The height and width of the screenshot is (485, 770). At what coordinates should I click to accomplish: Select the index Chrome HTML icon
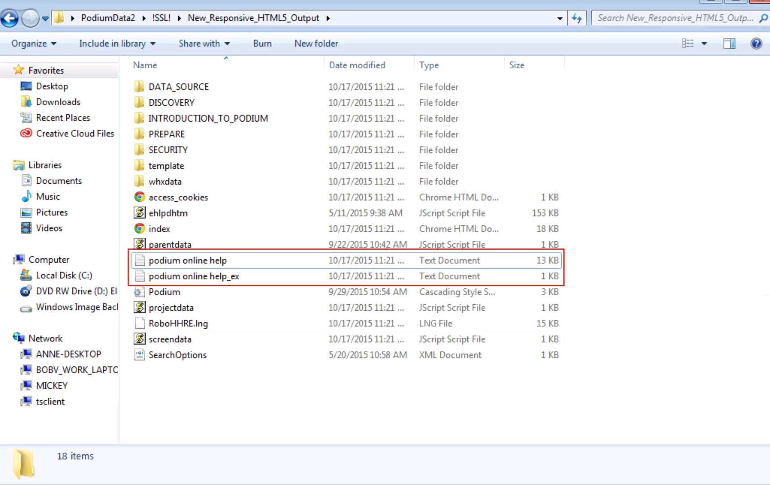tap(140, 229)
